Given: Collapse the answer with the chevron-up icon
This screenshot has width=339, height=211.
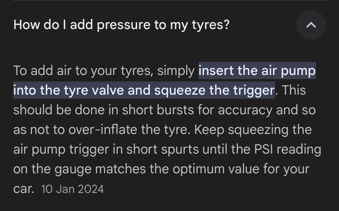Looking at the screenshot, I should coord(311,25).
